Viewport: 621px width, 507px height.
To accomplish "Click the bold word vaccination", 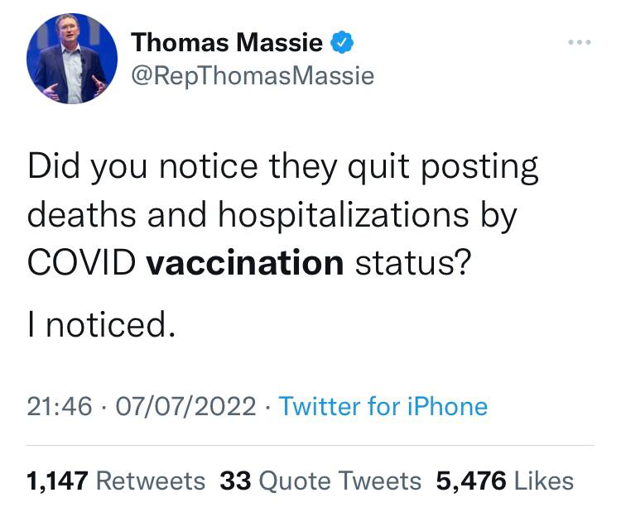I will click(244, 262).
